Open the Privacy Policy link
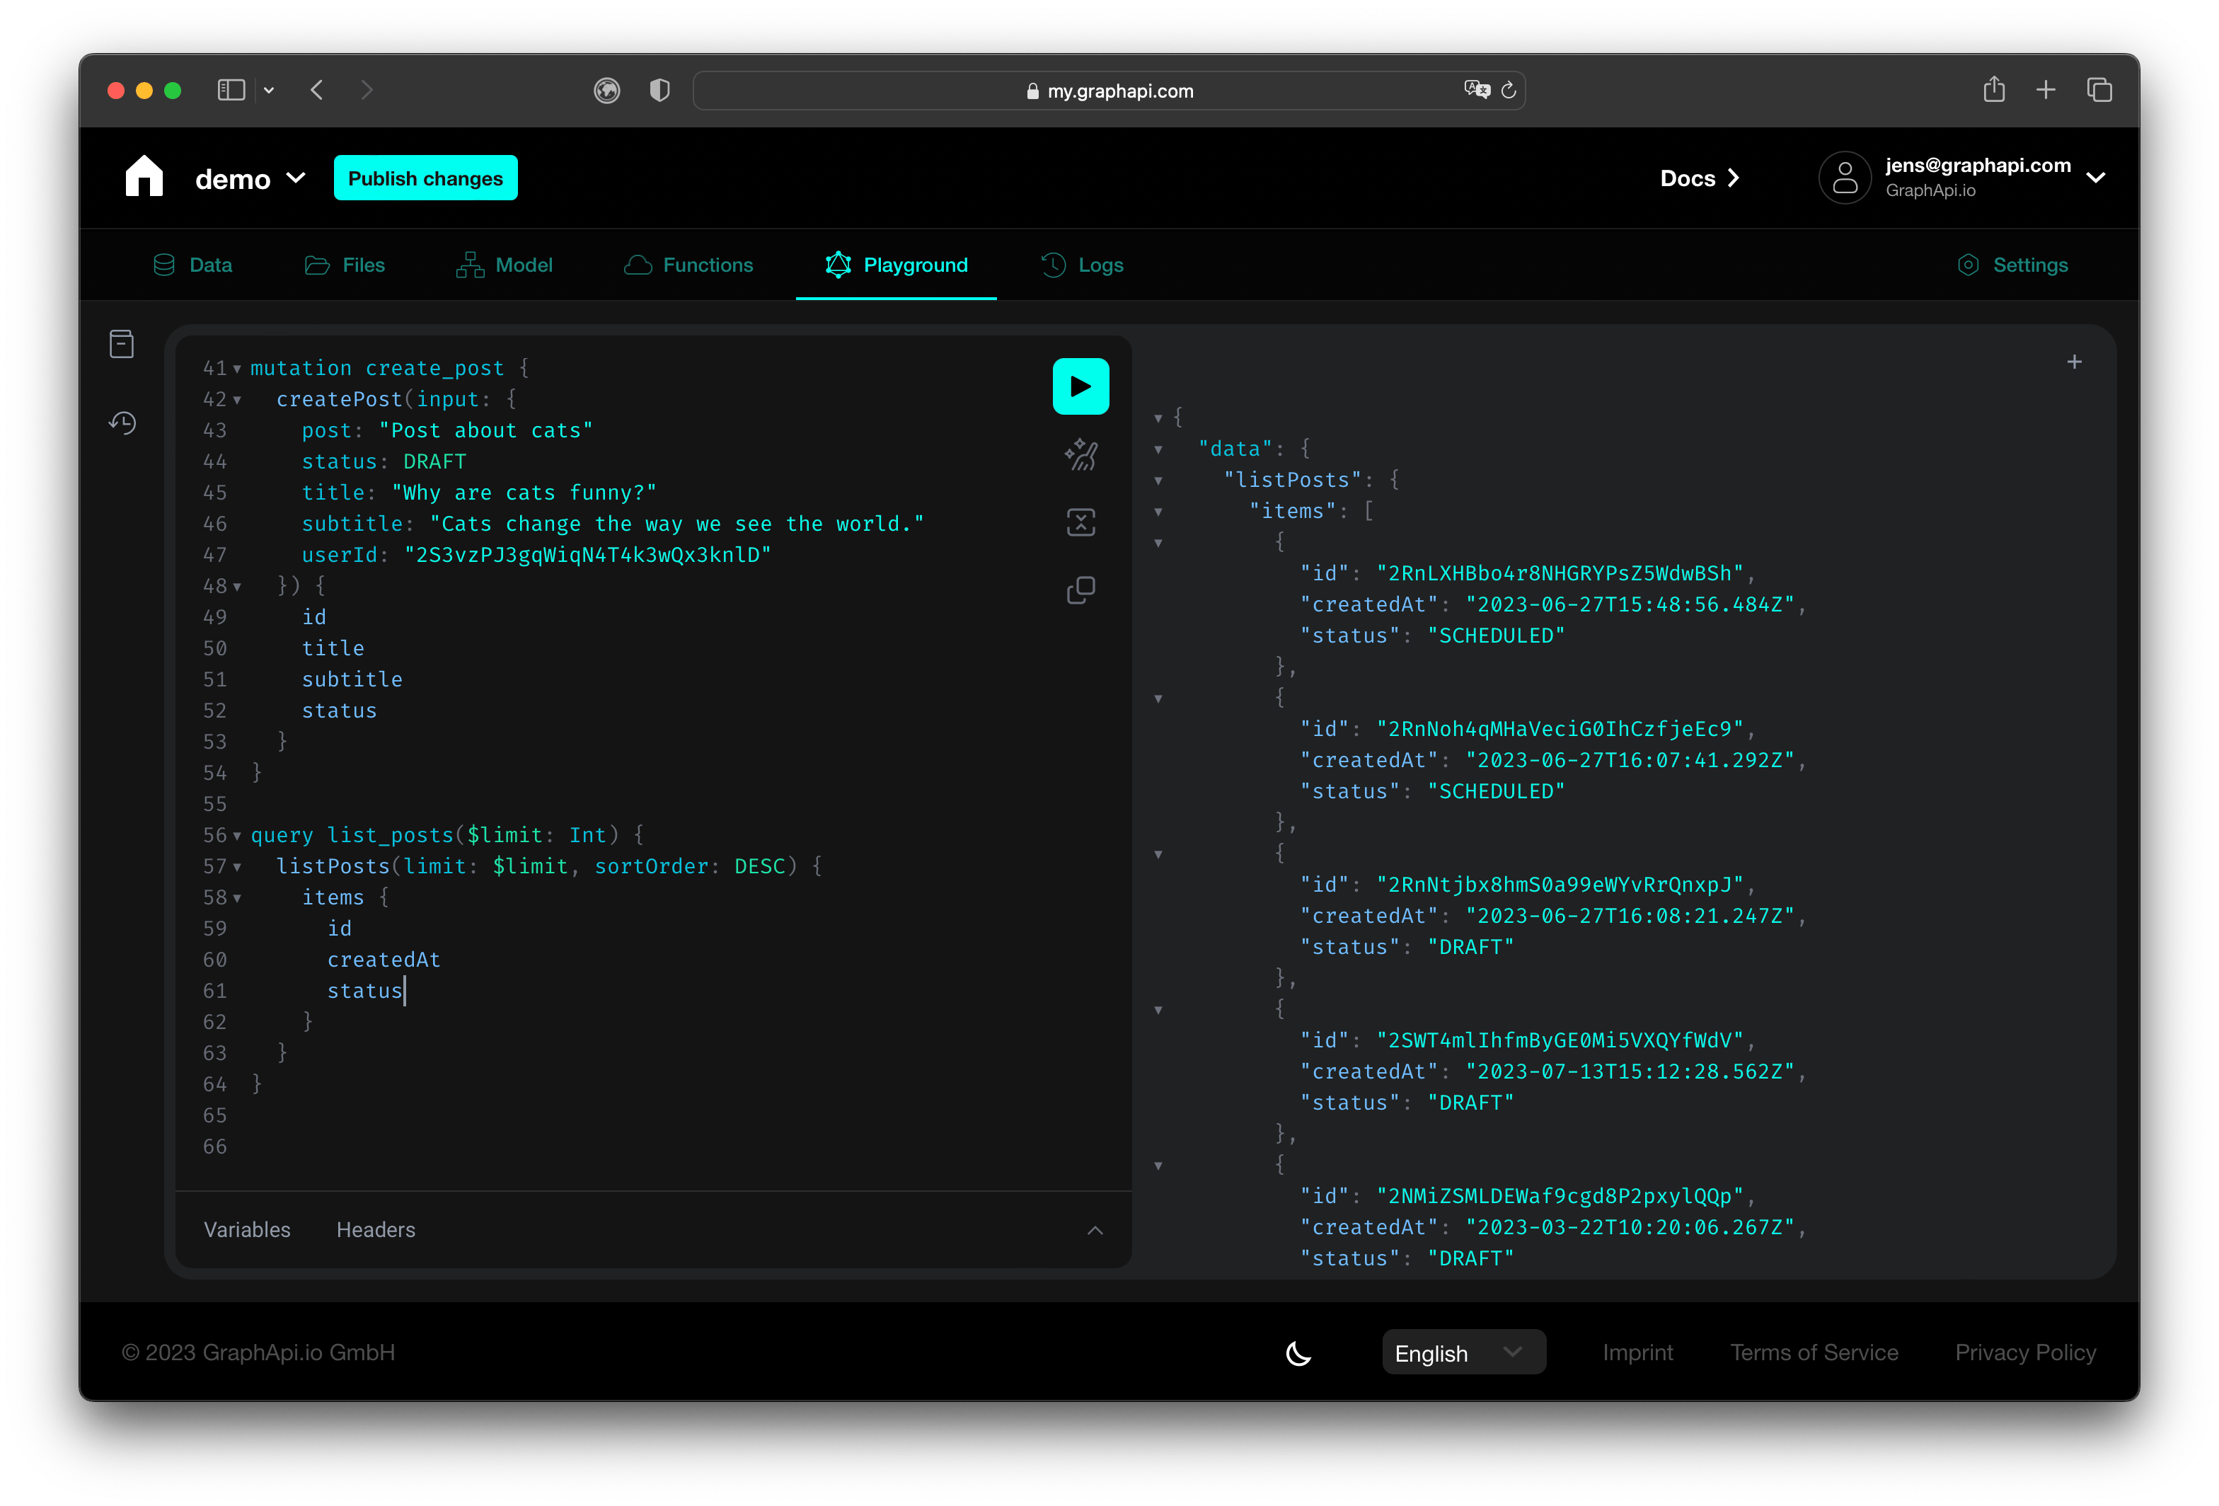Screen dimensions: 2219x1506 [2024, 1352]
